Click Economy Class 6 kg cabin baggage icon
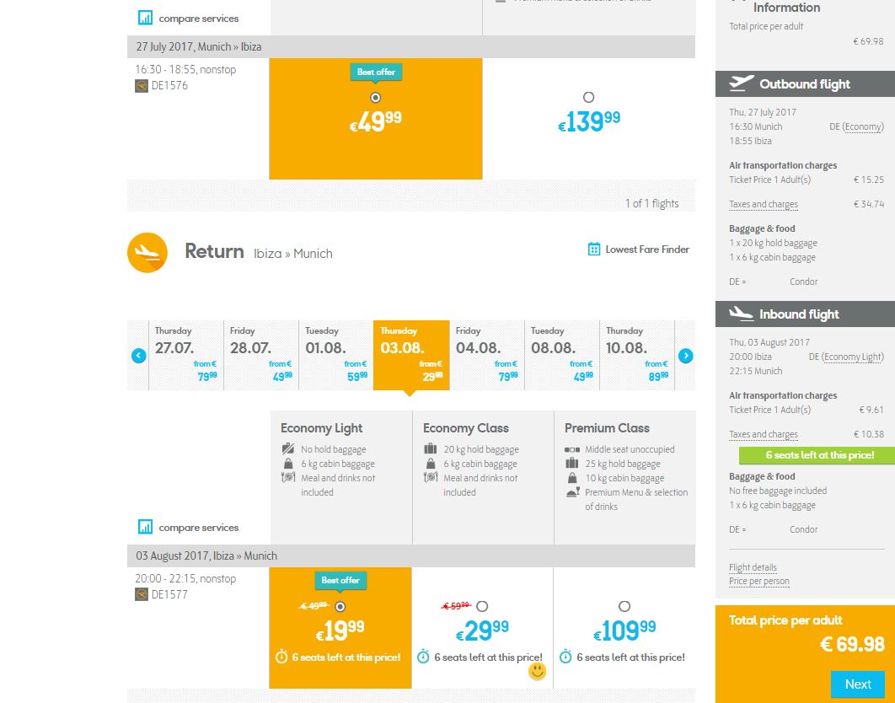The width and height of the screenshot is (895, 703). point(431,463)
